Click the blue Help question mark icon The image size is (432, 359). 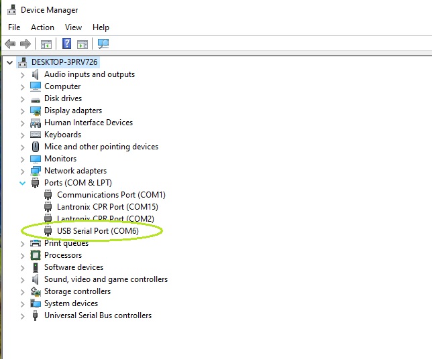pos(67,44)
